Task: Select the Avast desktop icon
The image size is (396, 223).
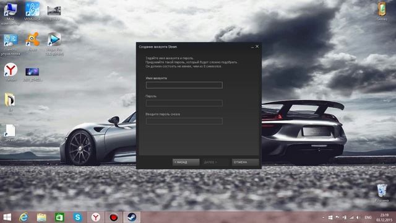Action: [x=32, y=42]
